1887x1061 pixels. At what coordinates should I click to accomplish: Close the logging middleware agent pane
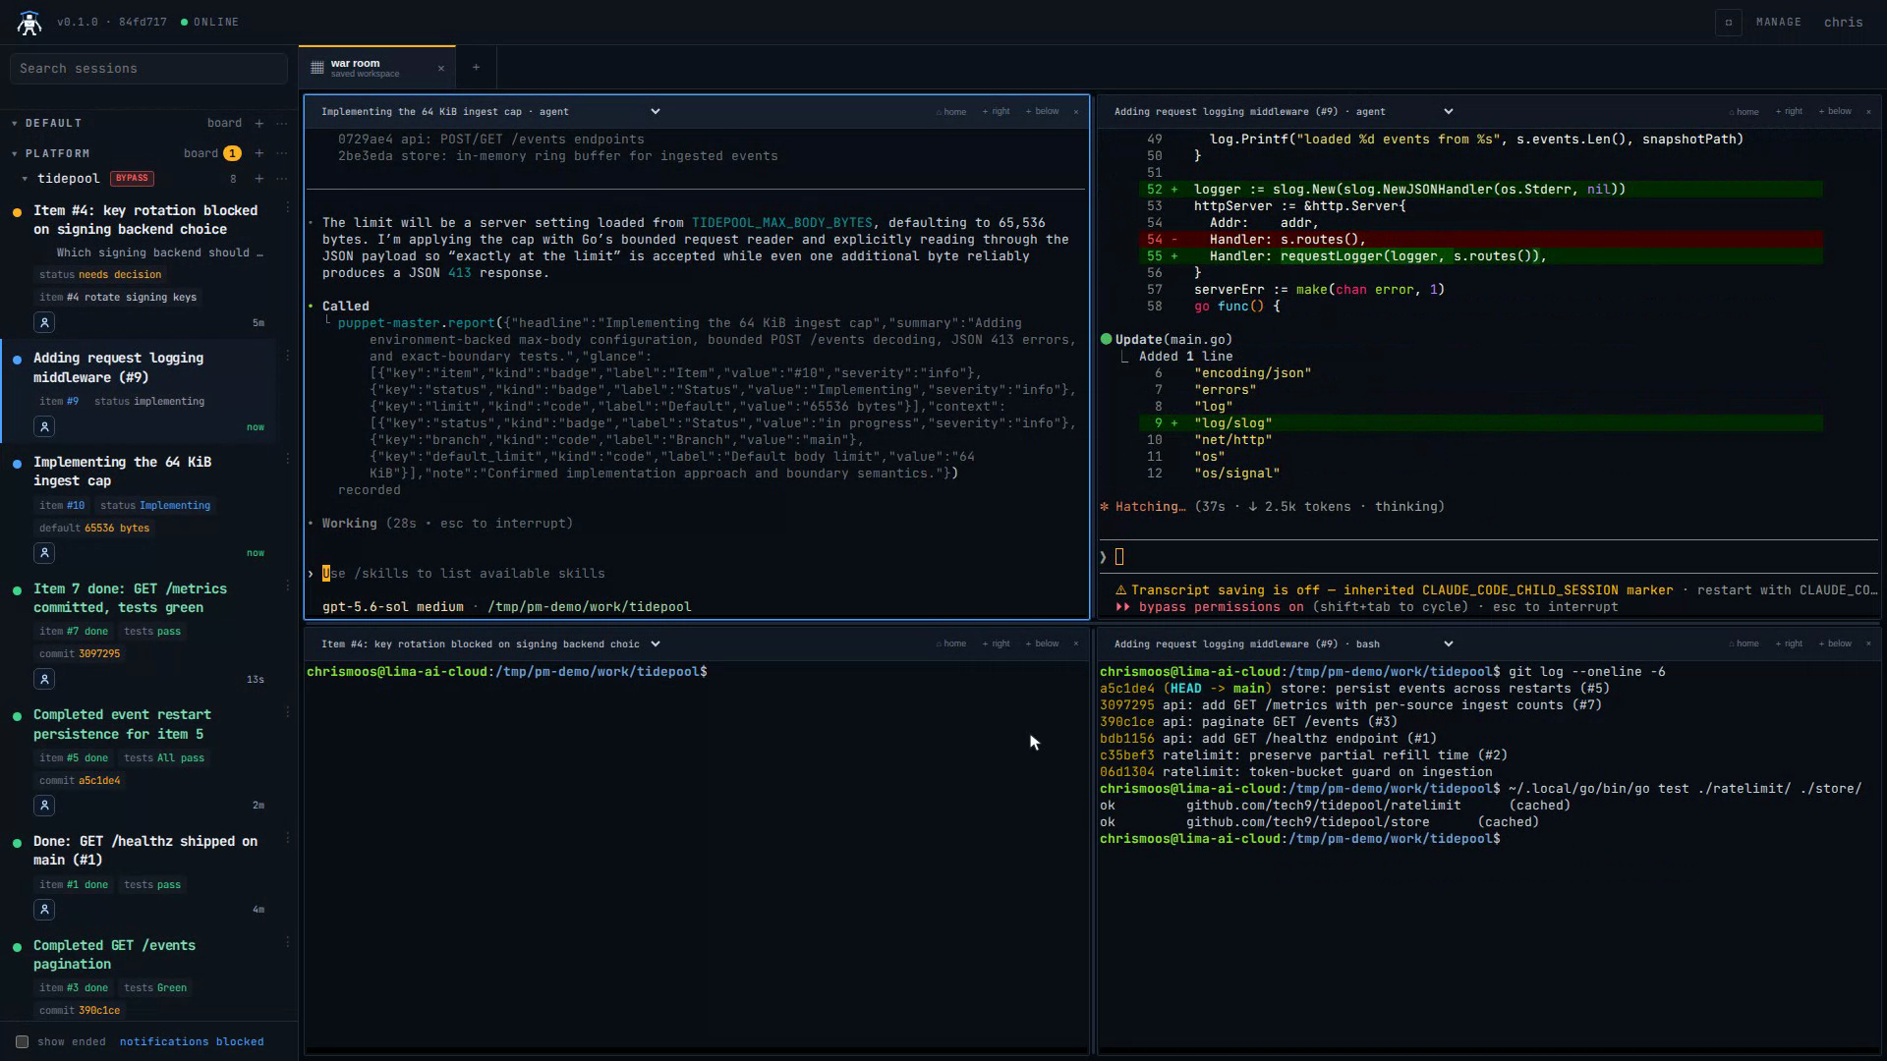coord(1868,112)
